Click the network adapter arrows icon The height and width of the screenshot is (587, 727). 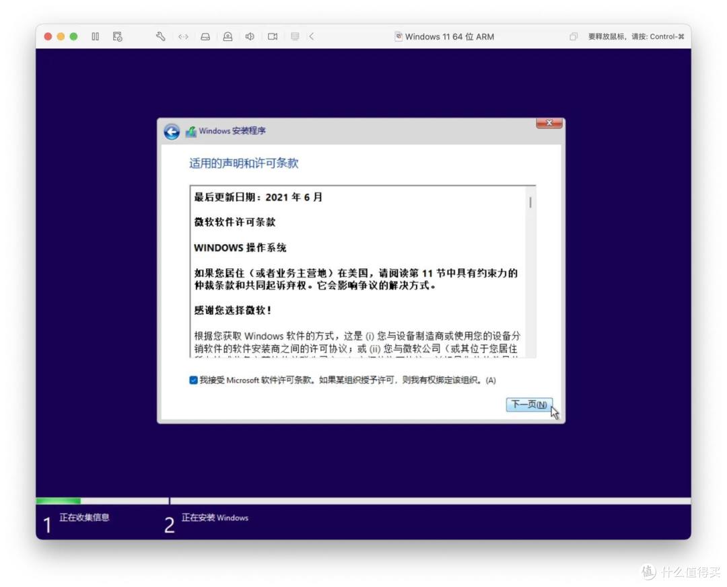pyautogui.click(x=183, y=36)
